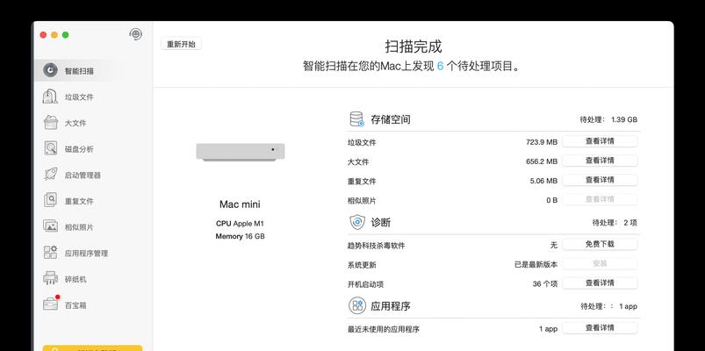Screen dimensions: 705x351
Task: Click the 存储空间 section title
Action: click(x=391, y=119)
